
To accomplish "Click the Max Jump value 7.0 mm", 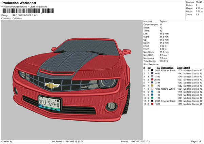I will tap(164, 58).
